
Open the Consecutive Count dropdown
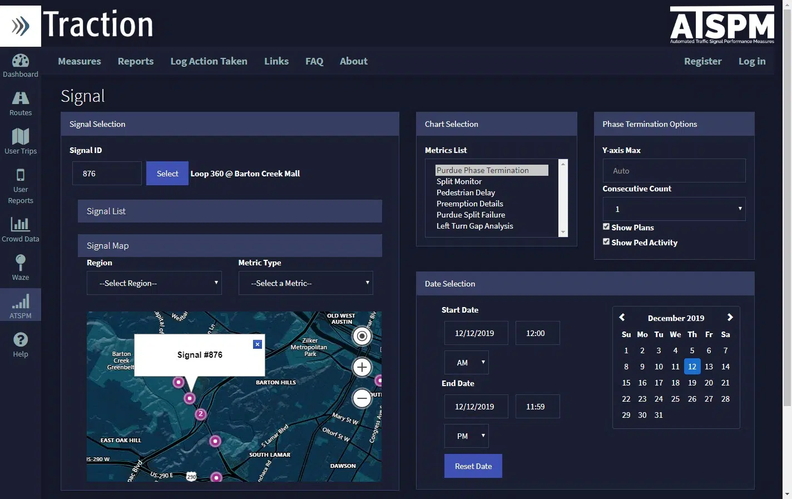coord(674,209)
